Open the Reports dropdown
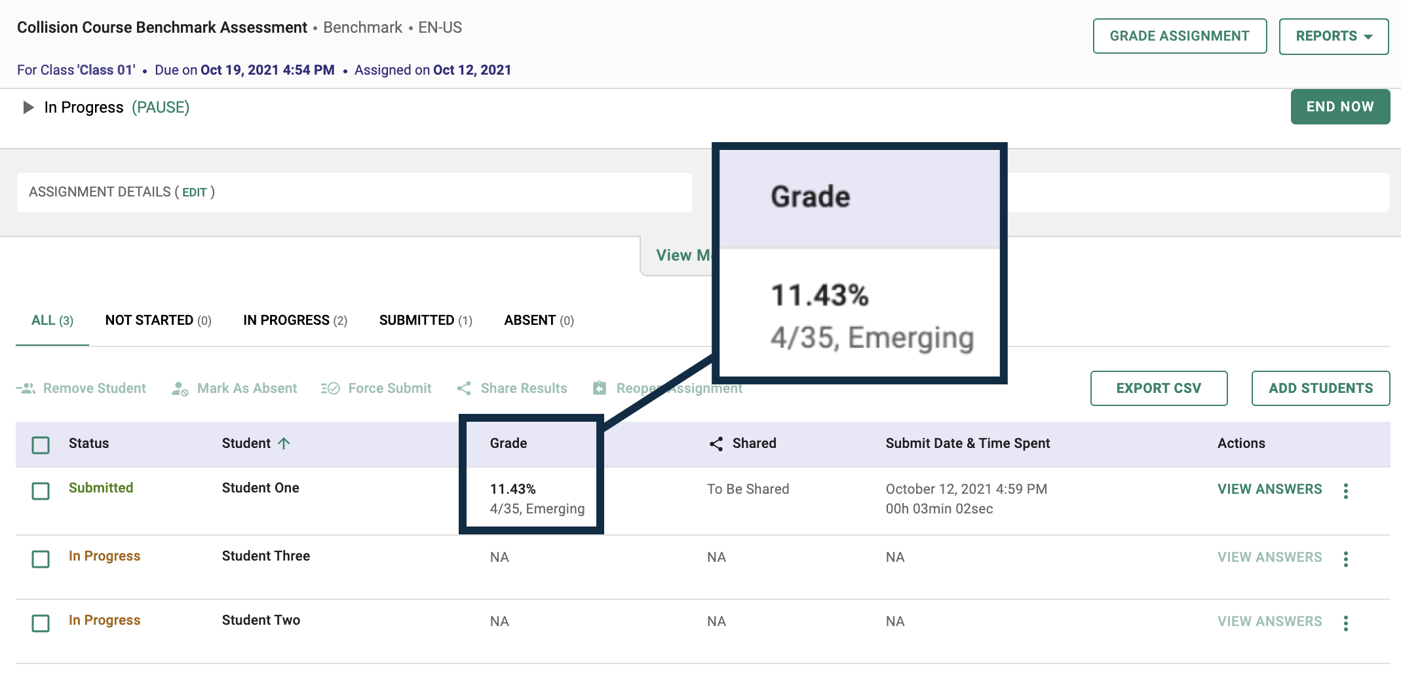Screen dimensions: 1401x685 [1334, 36]
